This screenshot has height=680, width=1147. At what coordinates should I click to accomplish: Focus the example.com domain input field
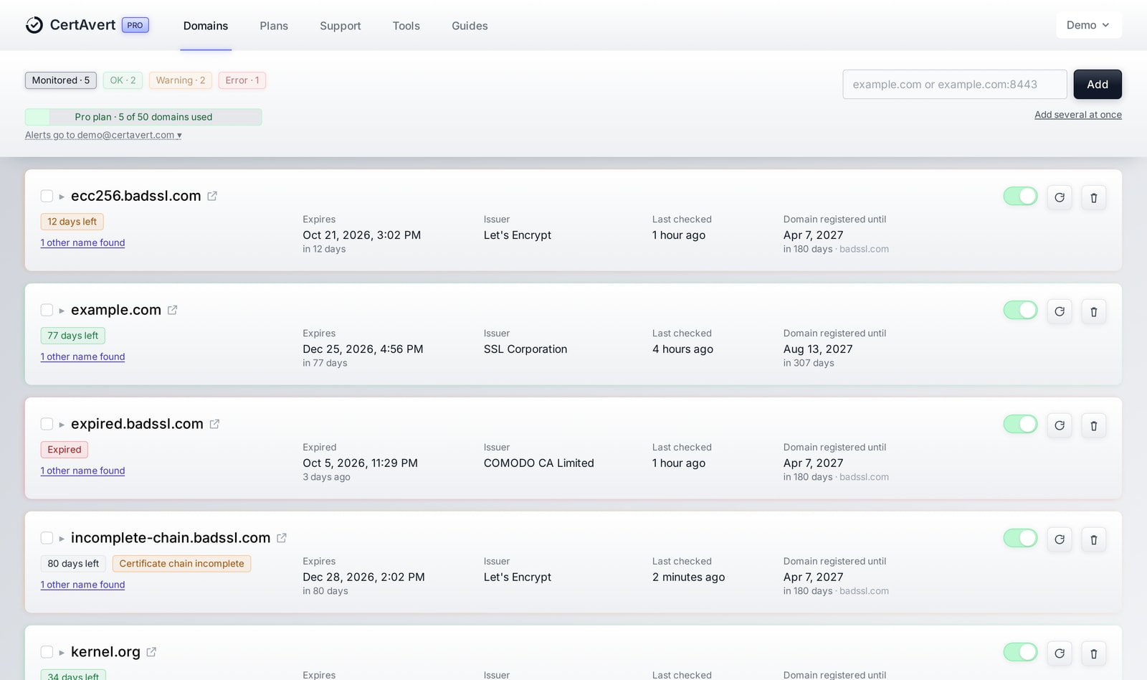tap(955, 84)
